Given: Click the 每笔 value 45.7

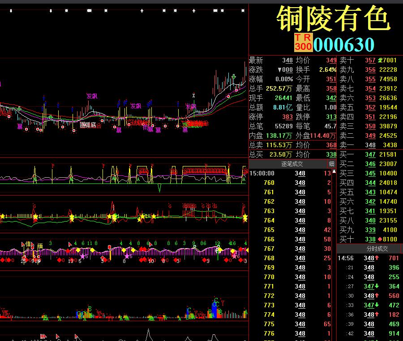Looking at the screenshot, I should point(330,126).
